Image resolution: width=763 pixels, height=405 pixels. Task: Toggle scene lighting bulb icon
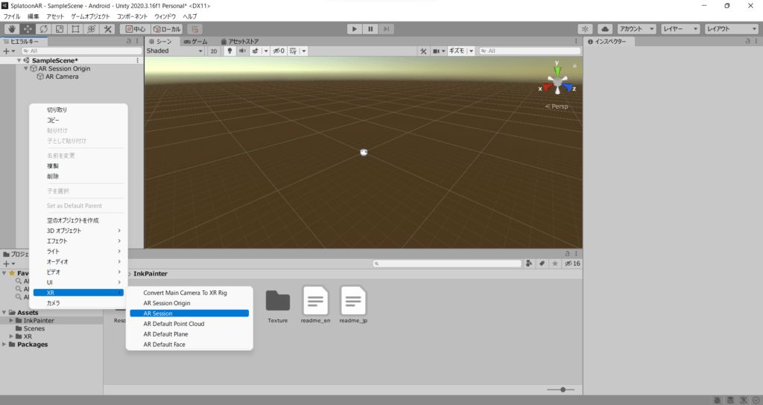point(229,51)
